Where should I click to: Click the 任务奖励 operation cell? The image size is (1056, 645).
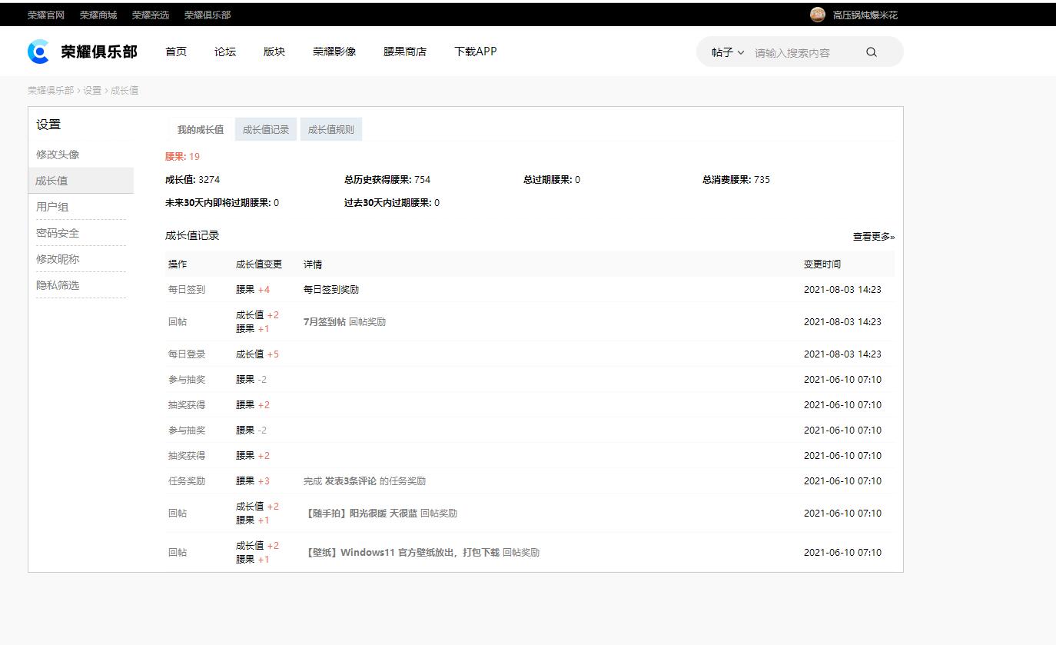coord(187,481)
